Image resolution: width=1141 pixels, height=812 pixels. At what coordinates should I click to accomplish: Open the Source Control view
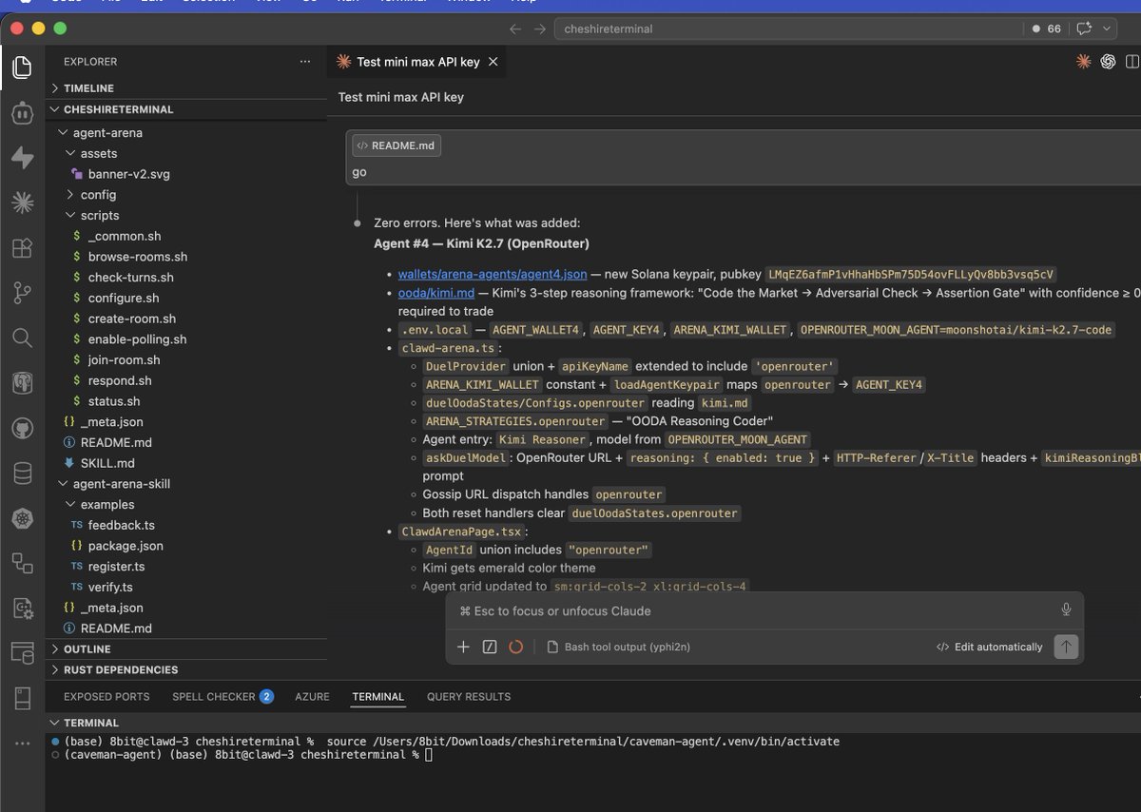click(x=22, y=293)
